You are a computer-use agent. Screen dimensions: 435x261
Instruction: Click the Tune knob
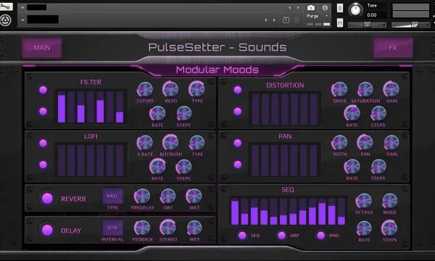click(x=355, y=10)
